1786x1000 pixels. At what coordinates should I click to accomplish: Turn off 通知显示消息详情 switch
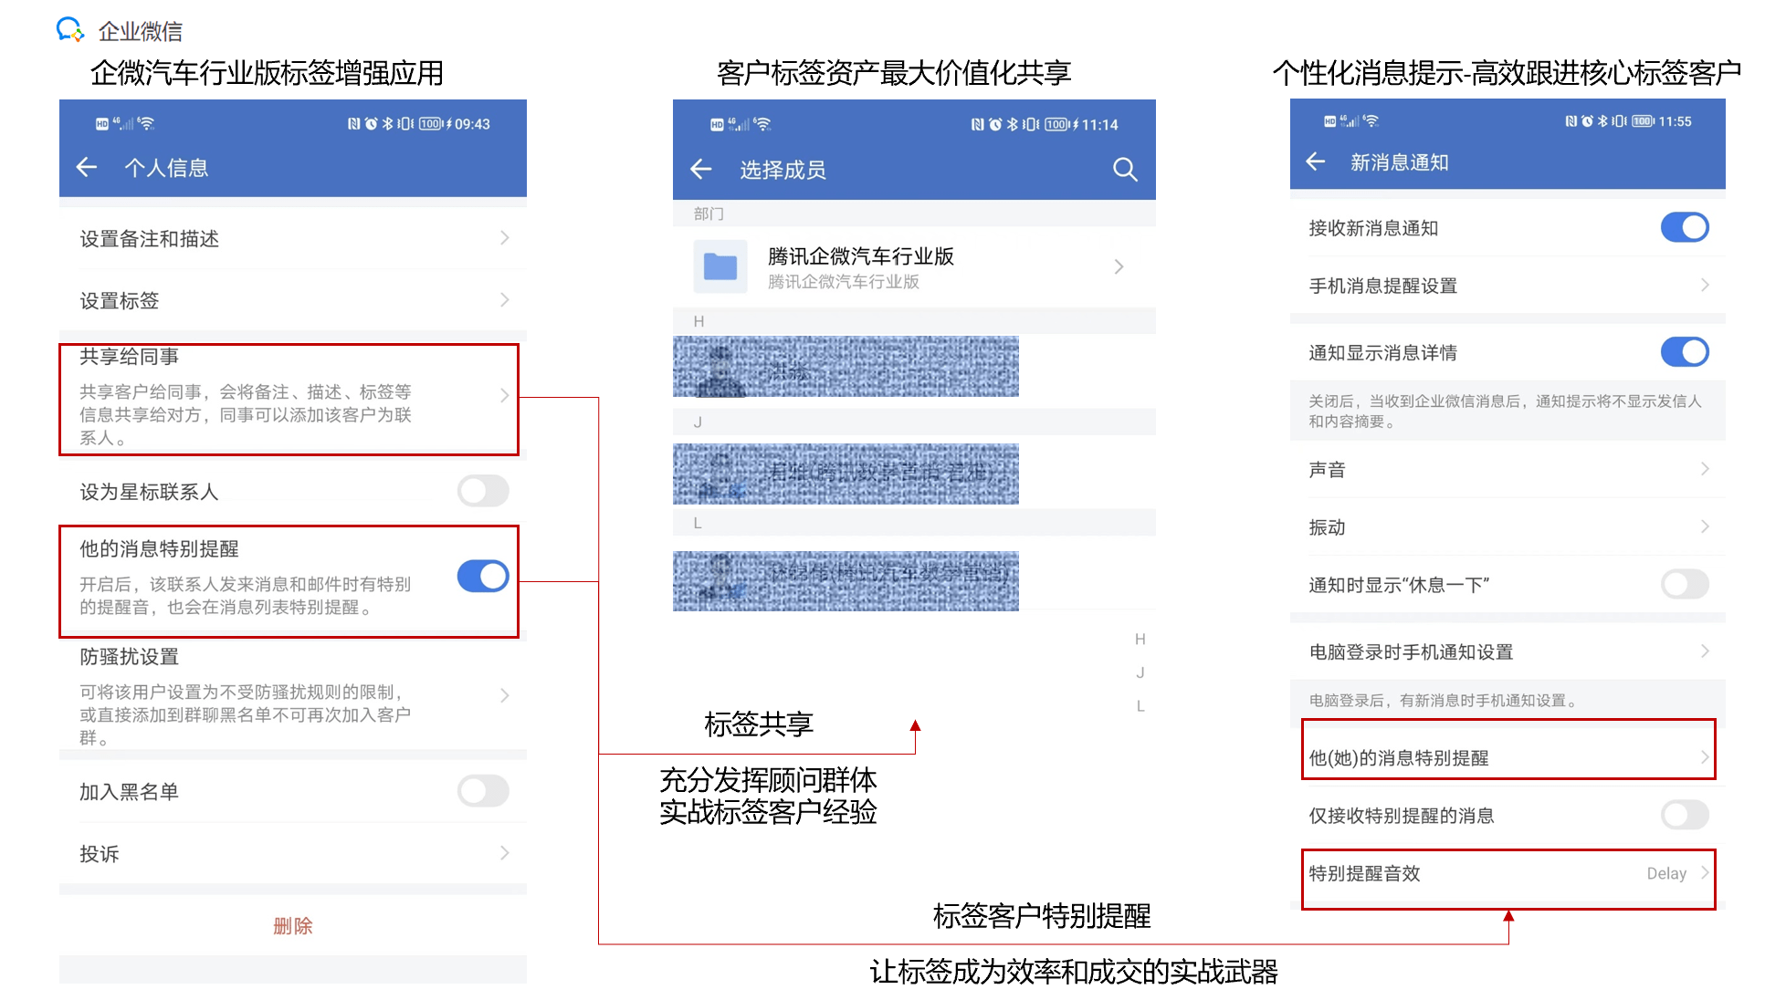point(1685,351)
